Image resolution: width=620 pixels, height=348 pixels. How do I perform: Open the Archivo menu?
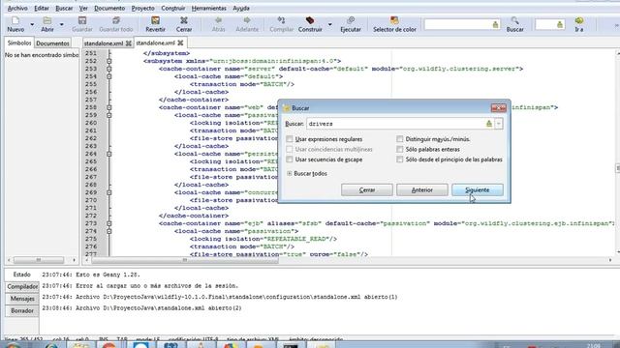17,8
